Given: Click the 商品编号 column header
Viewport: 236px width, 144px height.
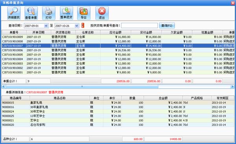Looking at the screenshot, I should pyautogui.click(x=16, y=98).
